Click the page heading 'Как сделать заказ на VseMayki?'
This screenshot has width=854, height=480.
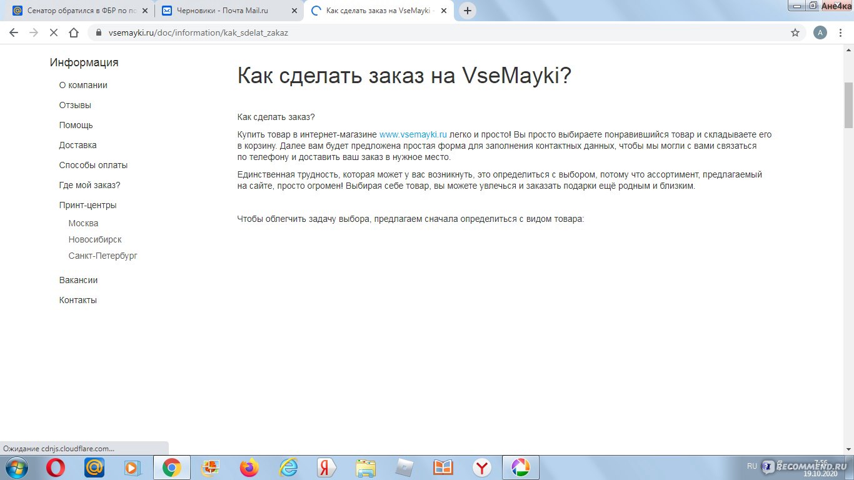[404, 76]
